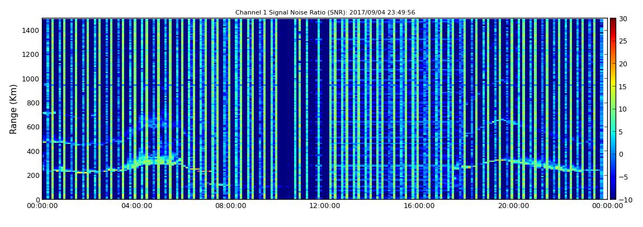Click the 1200 tick label on range axis
The image size is (643, 227).
pyautogui.click(x=31, y=55)
